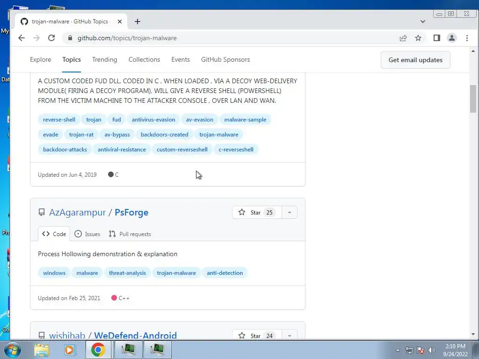Visit the GitHub Sponsors tab
Image resolution: width=479 pixels, height=359 pixels.
coord(225,59)
